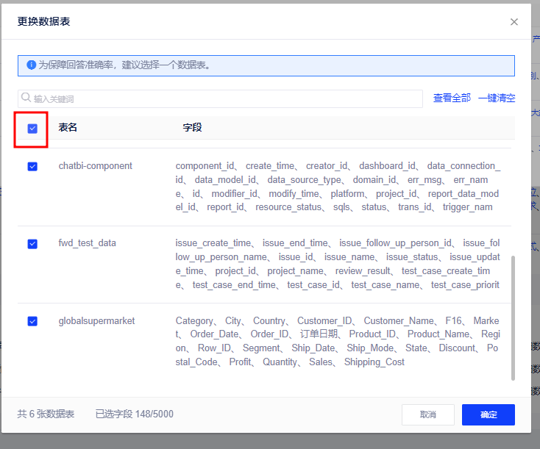Screen dimensions: 540x449
Task: Focus the 输入关键词 search field
Action: click(221, 98)
